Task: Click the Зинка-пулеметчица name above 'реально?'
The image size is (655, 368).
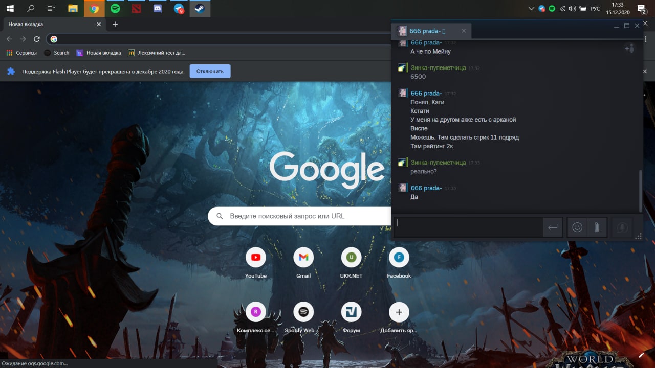Action: (x=438, y=162)
